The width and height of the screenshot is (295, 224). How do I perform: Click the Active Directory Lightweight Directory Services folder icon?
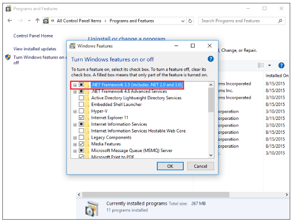(x=87, y=98)
